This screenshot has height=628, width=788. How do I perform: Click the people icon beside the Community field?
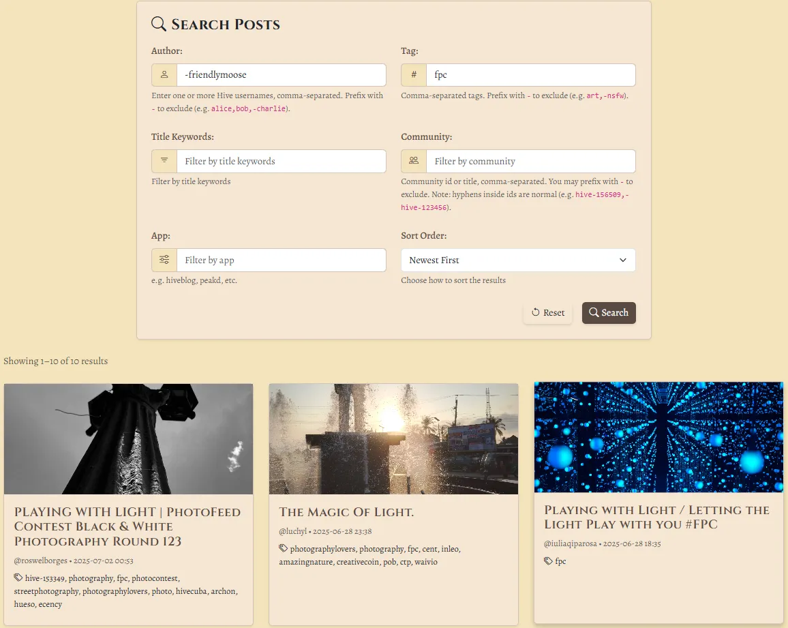click(x=414, y=161)
